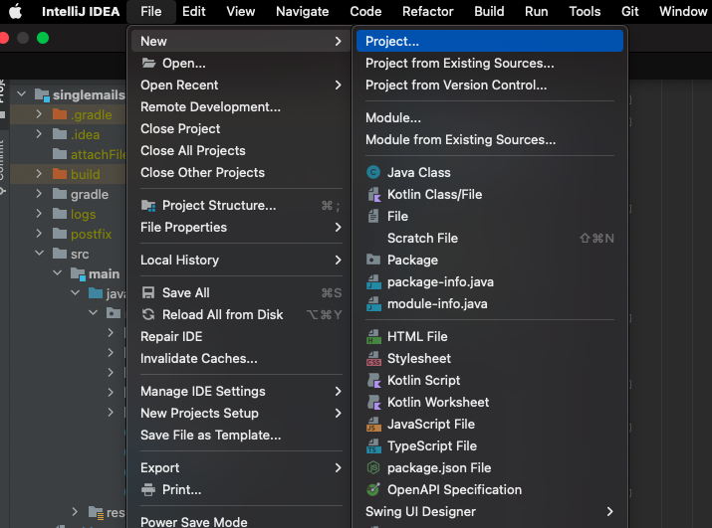The width and height of the screenshot is (712, 528).
Task: Click the orange build folder icon
Action: click(60, 174)
